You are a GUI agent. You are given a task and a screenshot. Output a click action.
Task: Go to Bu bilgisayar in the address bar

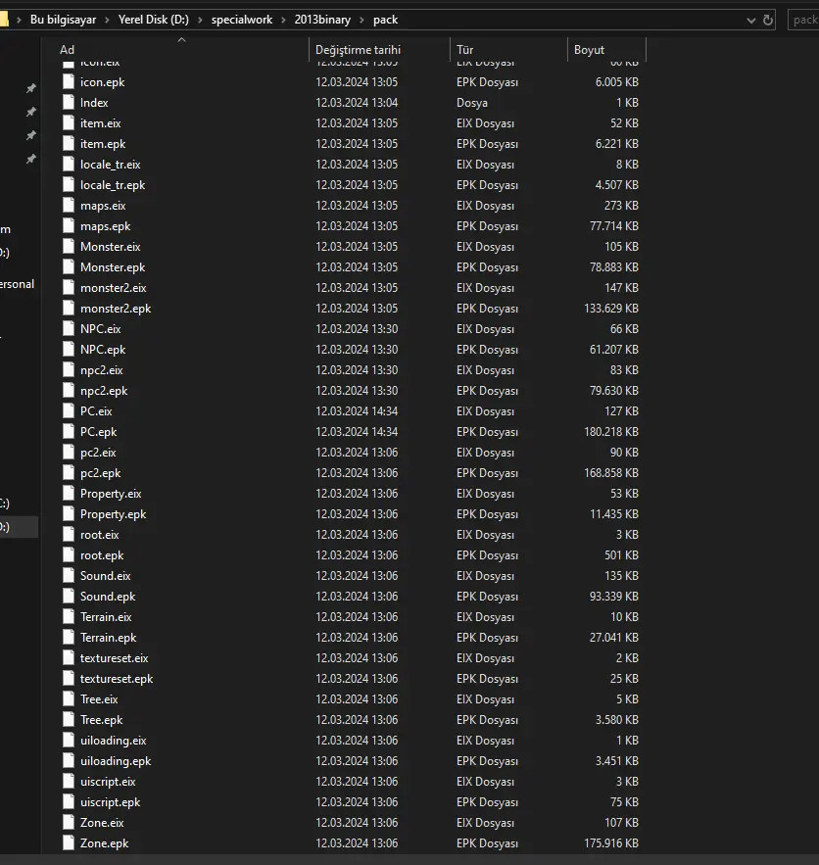[x=65, y=20]
